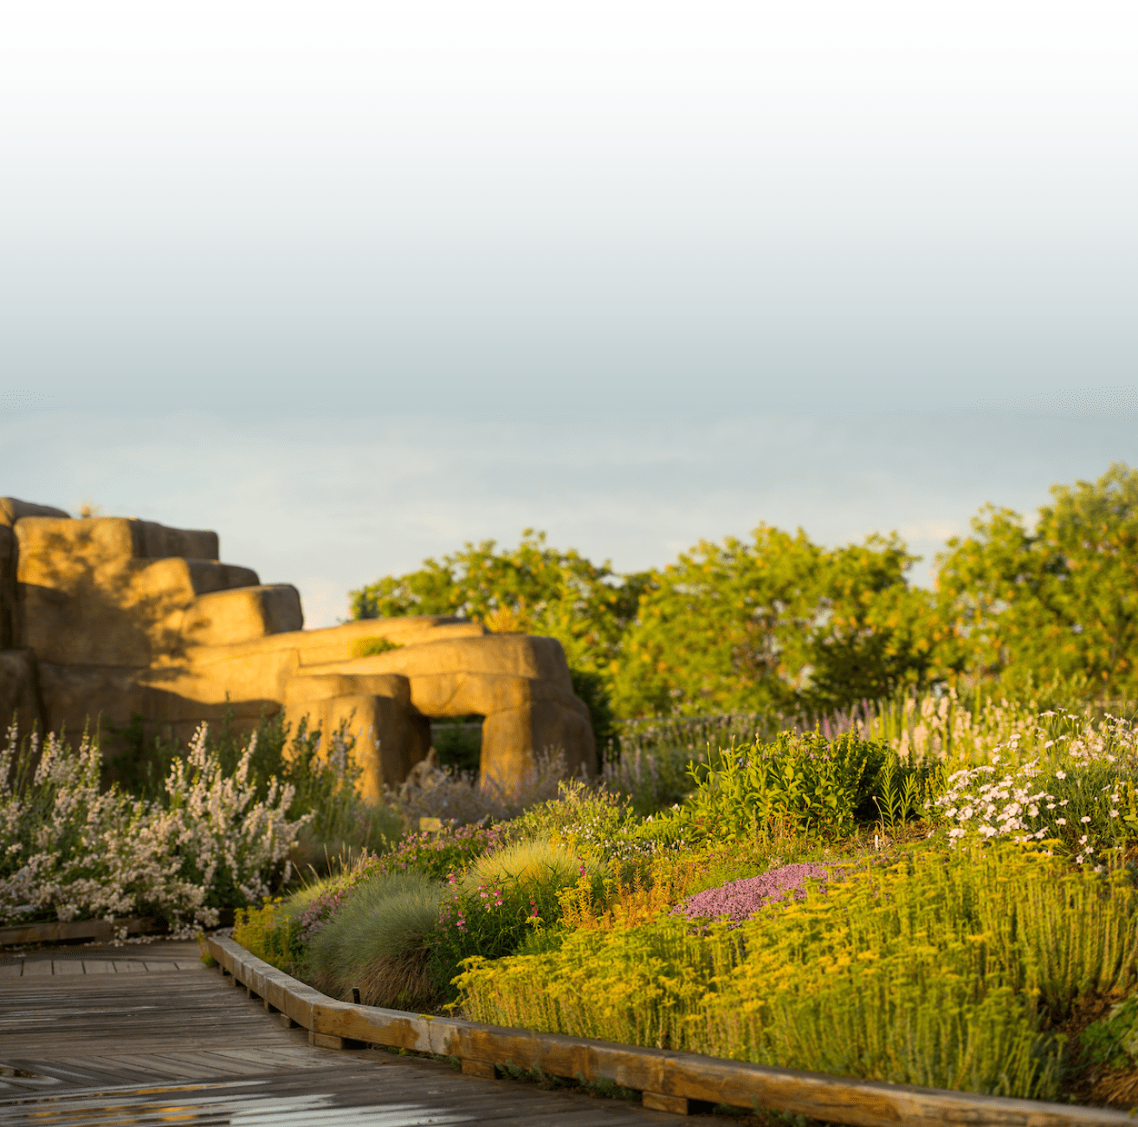Viewport: 1138px width, 1127px height.
Task: Click the tall green tree at far right
Action: (x=1057, y=580)
